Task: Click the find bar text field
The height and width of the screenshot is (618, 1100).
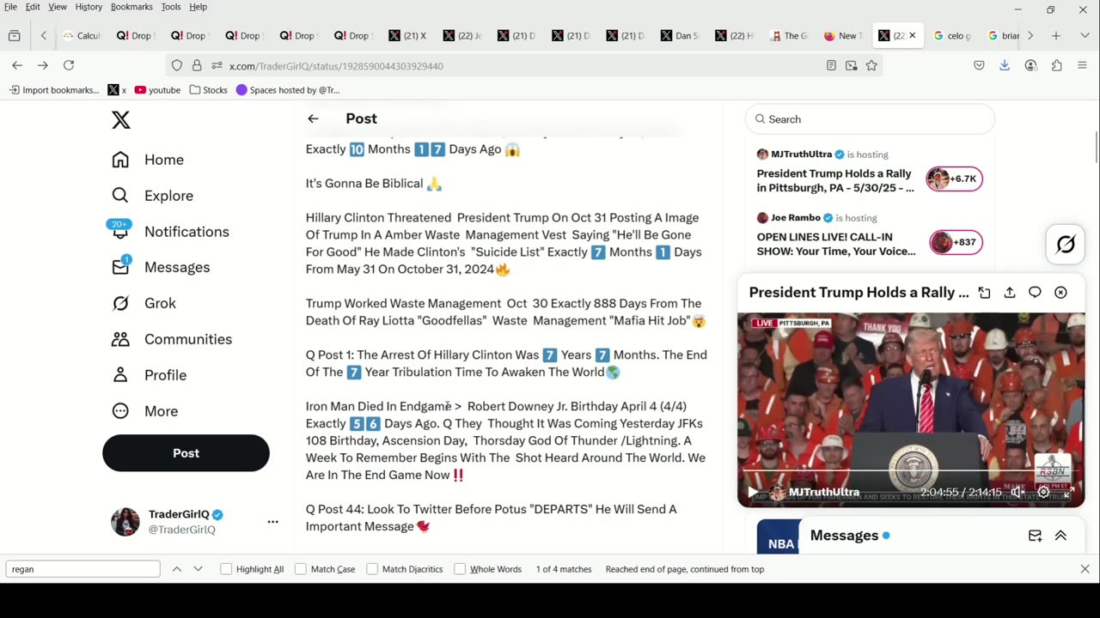Action: point(82,569)
